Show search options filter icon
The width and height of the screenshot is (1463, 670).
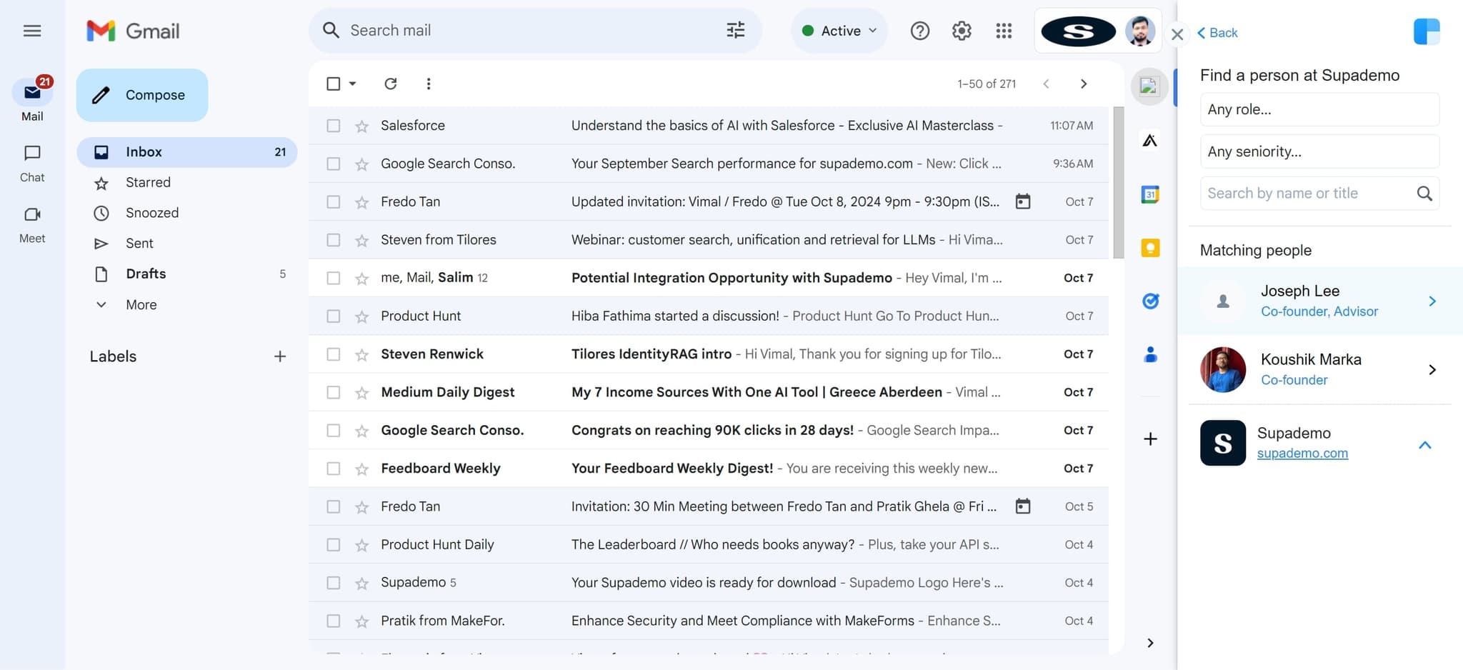point(735,30)
